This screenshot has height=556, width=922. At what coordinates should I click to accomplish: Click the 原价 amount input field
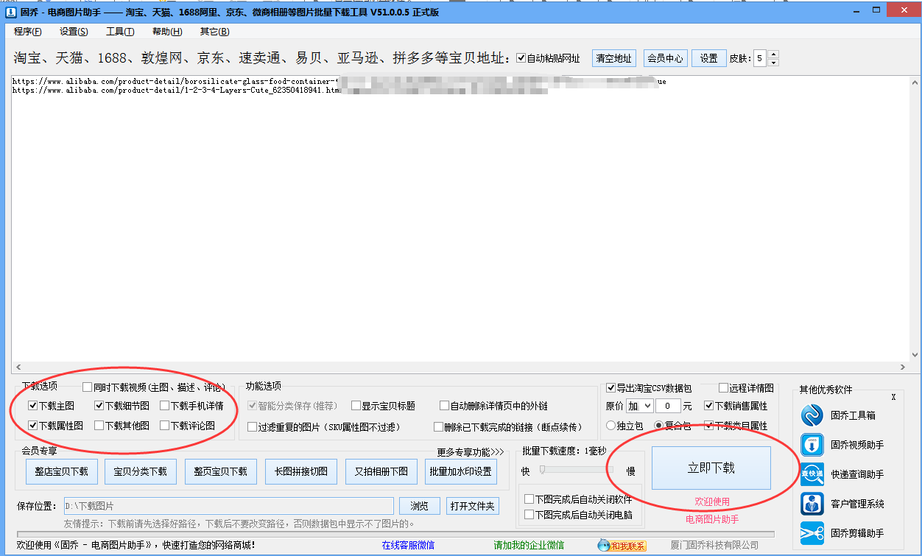point(668,406)
